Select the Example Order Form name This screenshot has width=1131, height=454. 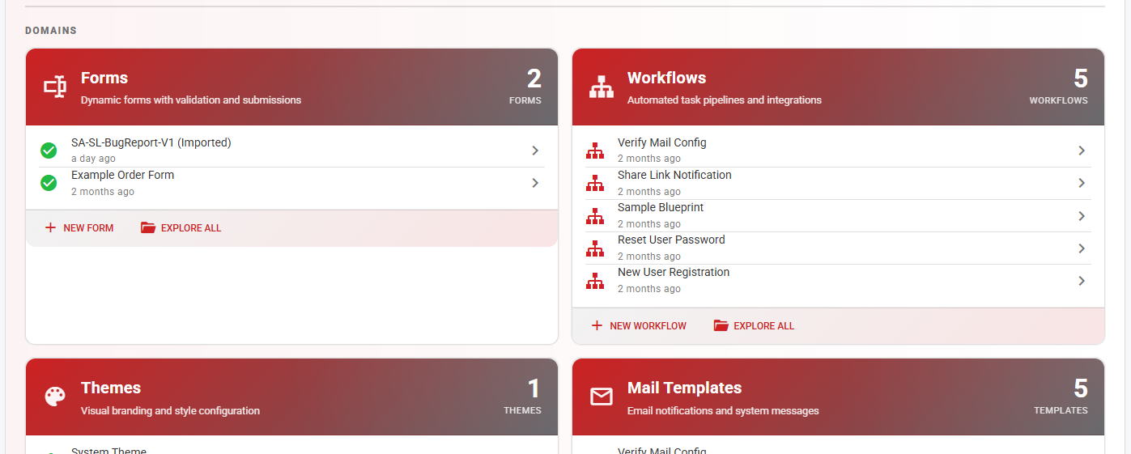(x=122, y=175)
